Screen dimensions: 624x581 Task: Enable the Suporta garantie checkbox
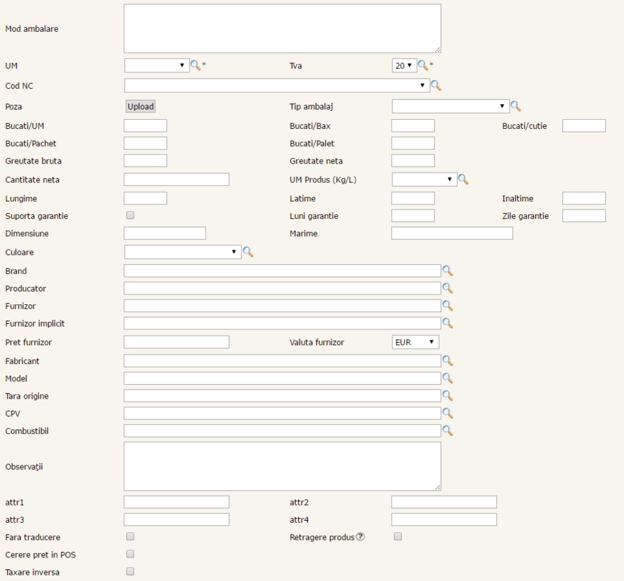click(x=130, y=216)
